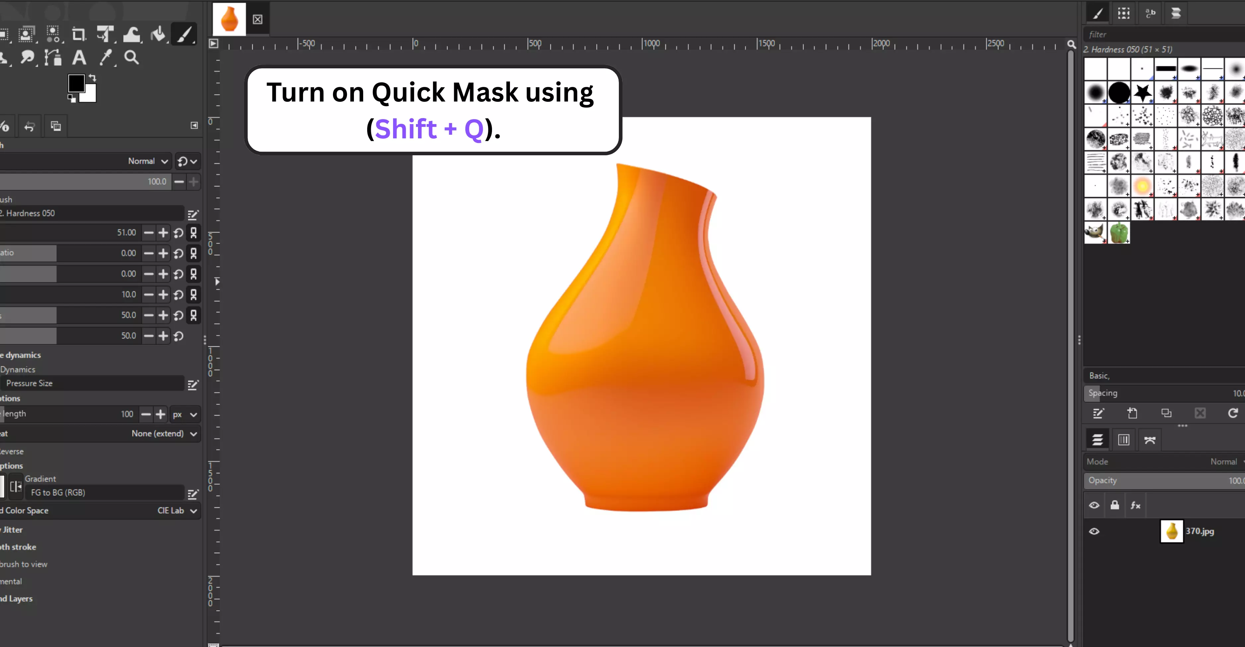Click the eye column header in Layers
The height and width of the screenshot is (647, 1245).
1094,506
